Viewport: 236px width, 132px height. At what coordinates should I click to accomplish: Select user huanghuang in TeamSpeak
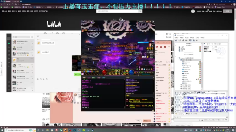coord(187,66)
